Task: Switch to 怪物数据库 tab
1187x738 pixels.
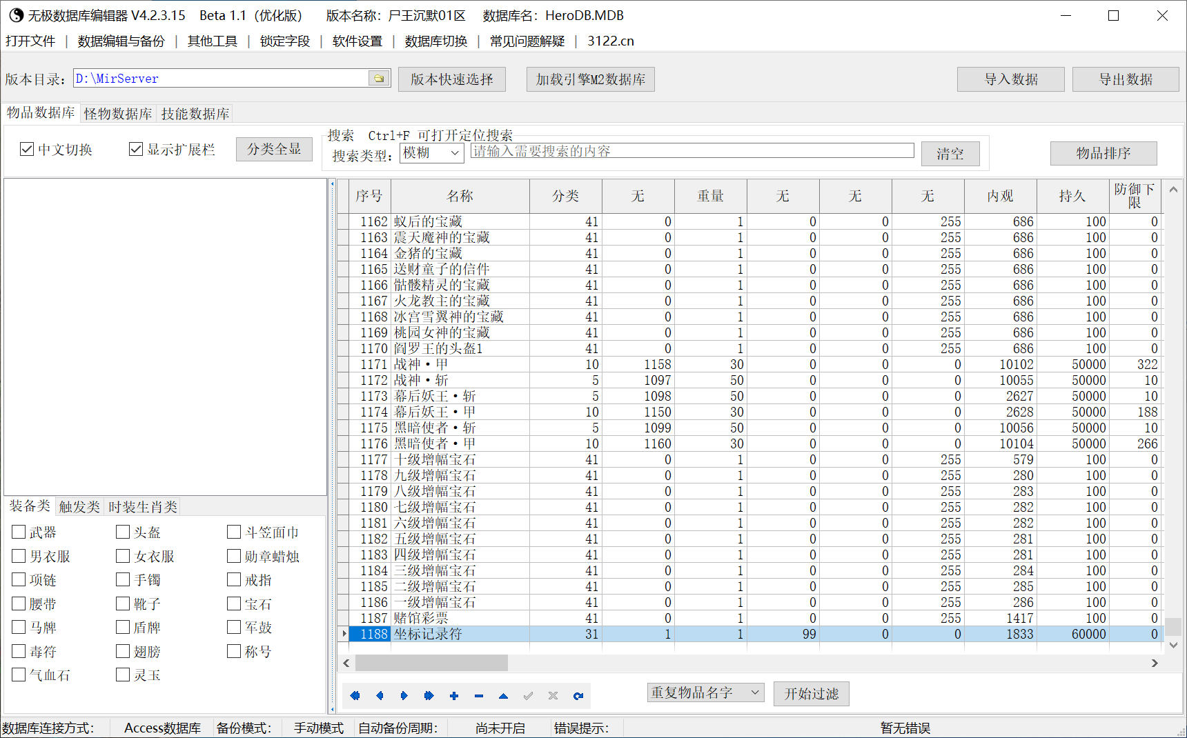Action: pyautogui.click(x=118, y=114)
